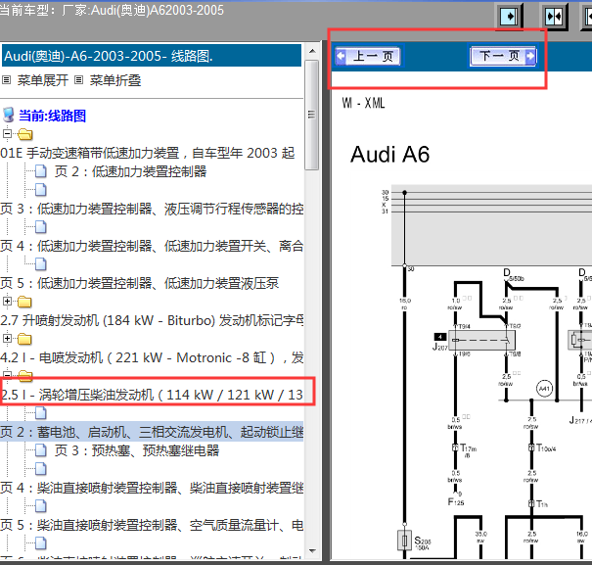Expand the 4.2 l 电喷发动机 folder node

[x=7, y=338]
